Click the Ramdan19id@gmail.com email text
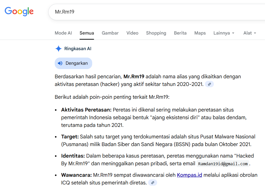265x187 pixels. [223, 164]
